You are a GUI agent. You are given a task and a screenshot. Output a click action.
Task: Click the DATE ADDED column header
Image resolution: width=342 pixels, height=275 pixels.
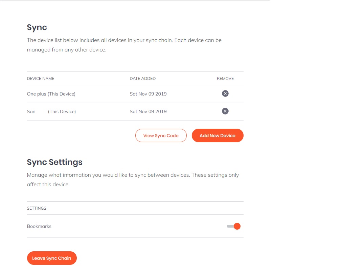[x=143, y=79]
